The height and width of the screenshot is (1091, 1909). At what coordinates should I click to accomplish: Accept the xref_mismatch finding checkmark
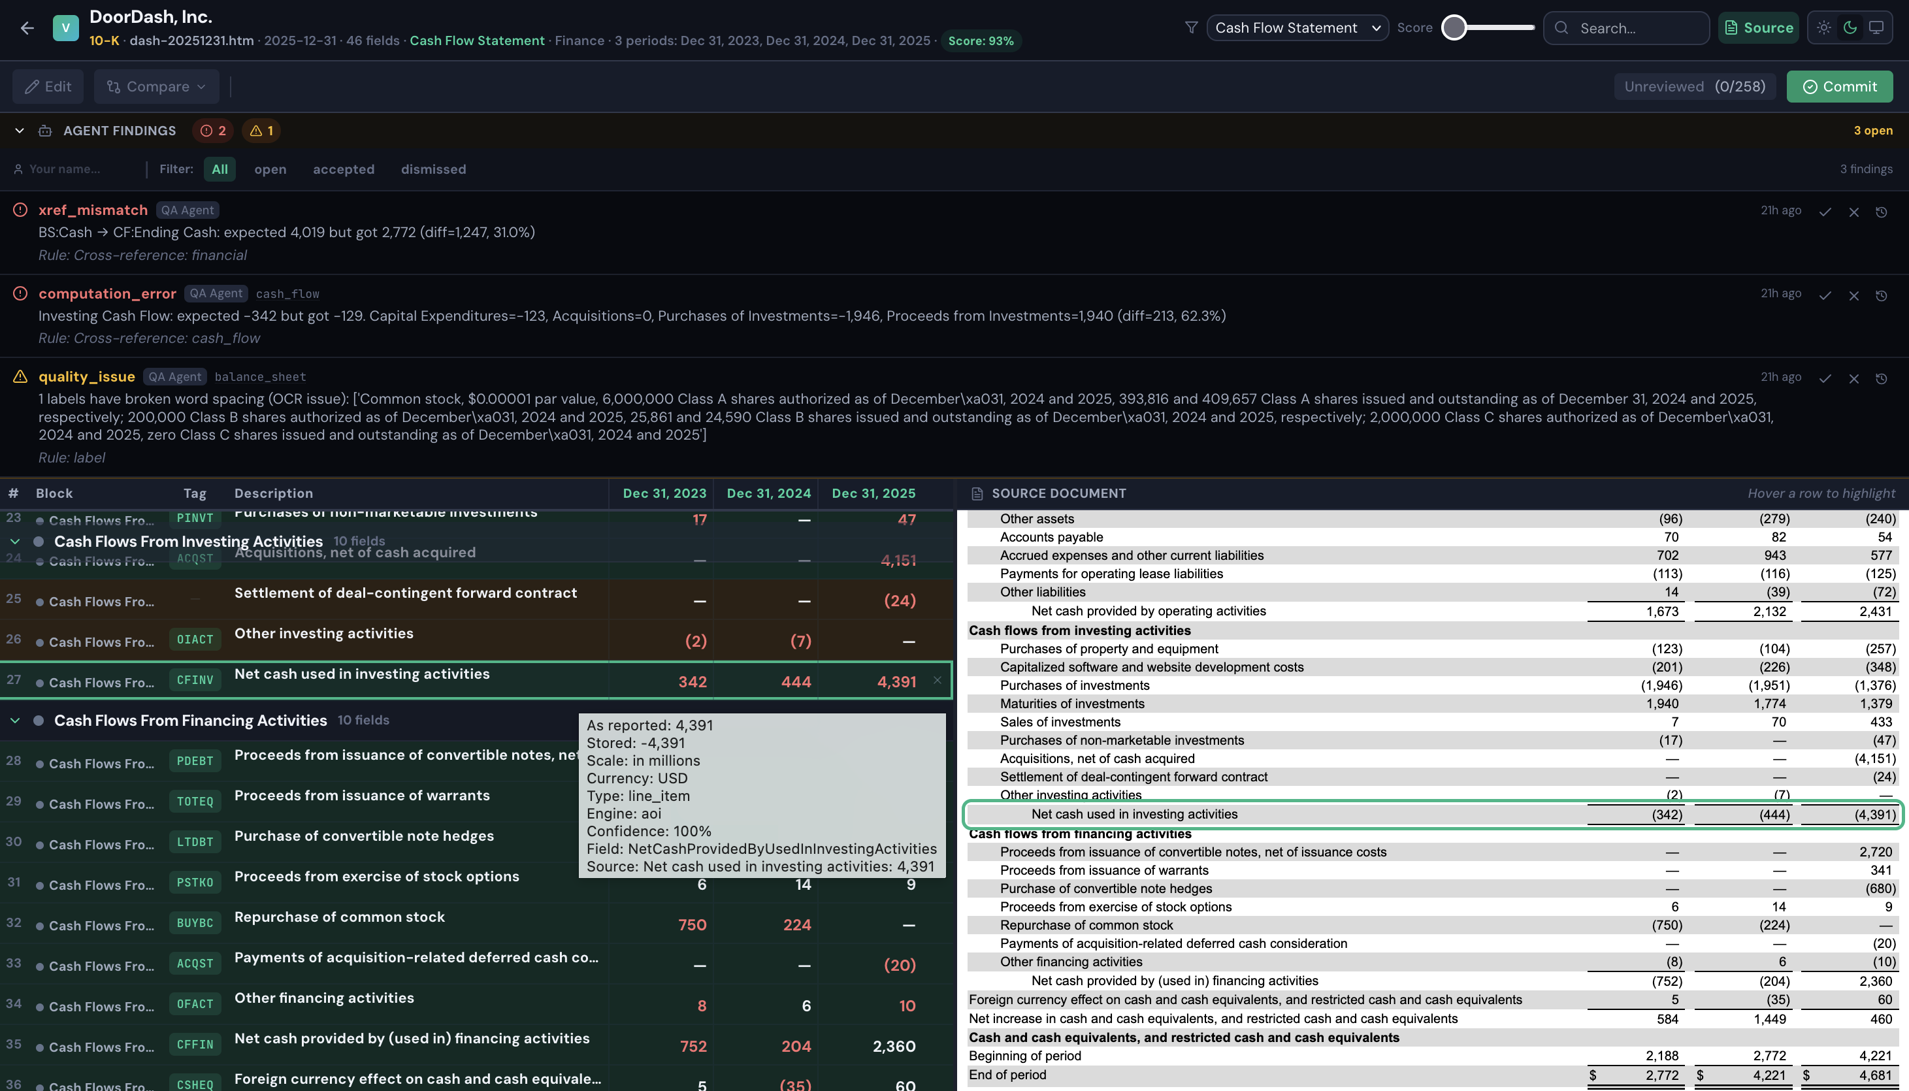1825,212
